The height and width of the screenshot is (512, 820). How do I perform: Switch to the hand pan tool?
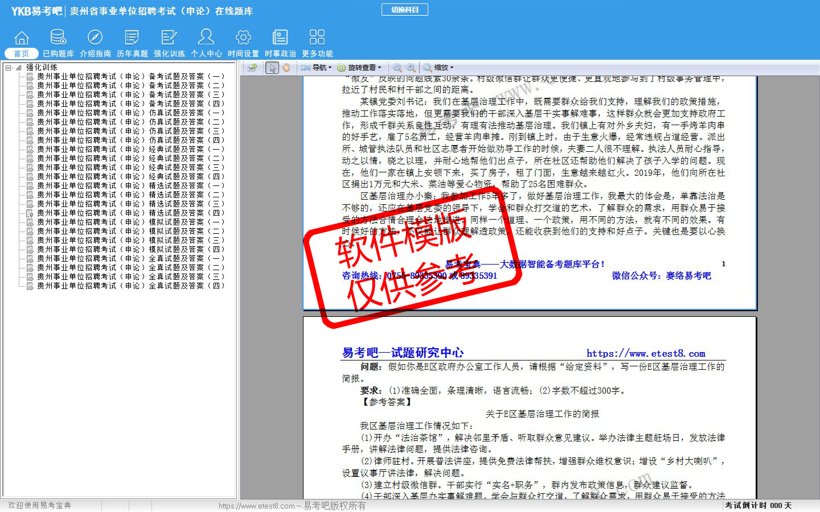286,68
